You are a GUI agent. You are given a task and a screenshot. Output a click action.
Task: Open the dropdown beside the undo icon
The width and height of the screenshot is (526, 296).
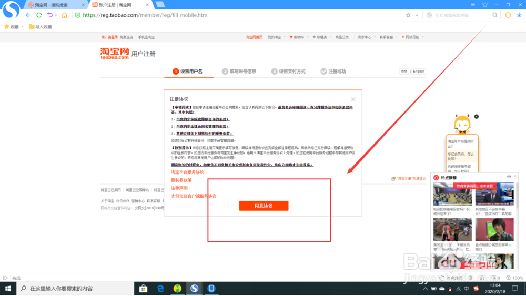click(x=56, y=15)
